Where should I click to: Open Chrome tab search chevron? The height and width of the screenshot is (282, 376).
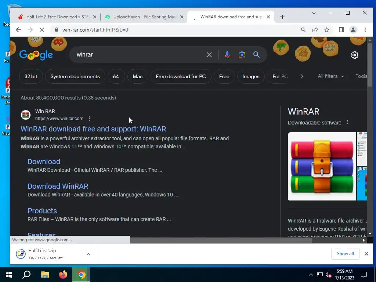pos(314,13)
